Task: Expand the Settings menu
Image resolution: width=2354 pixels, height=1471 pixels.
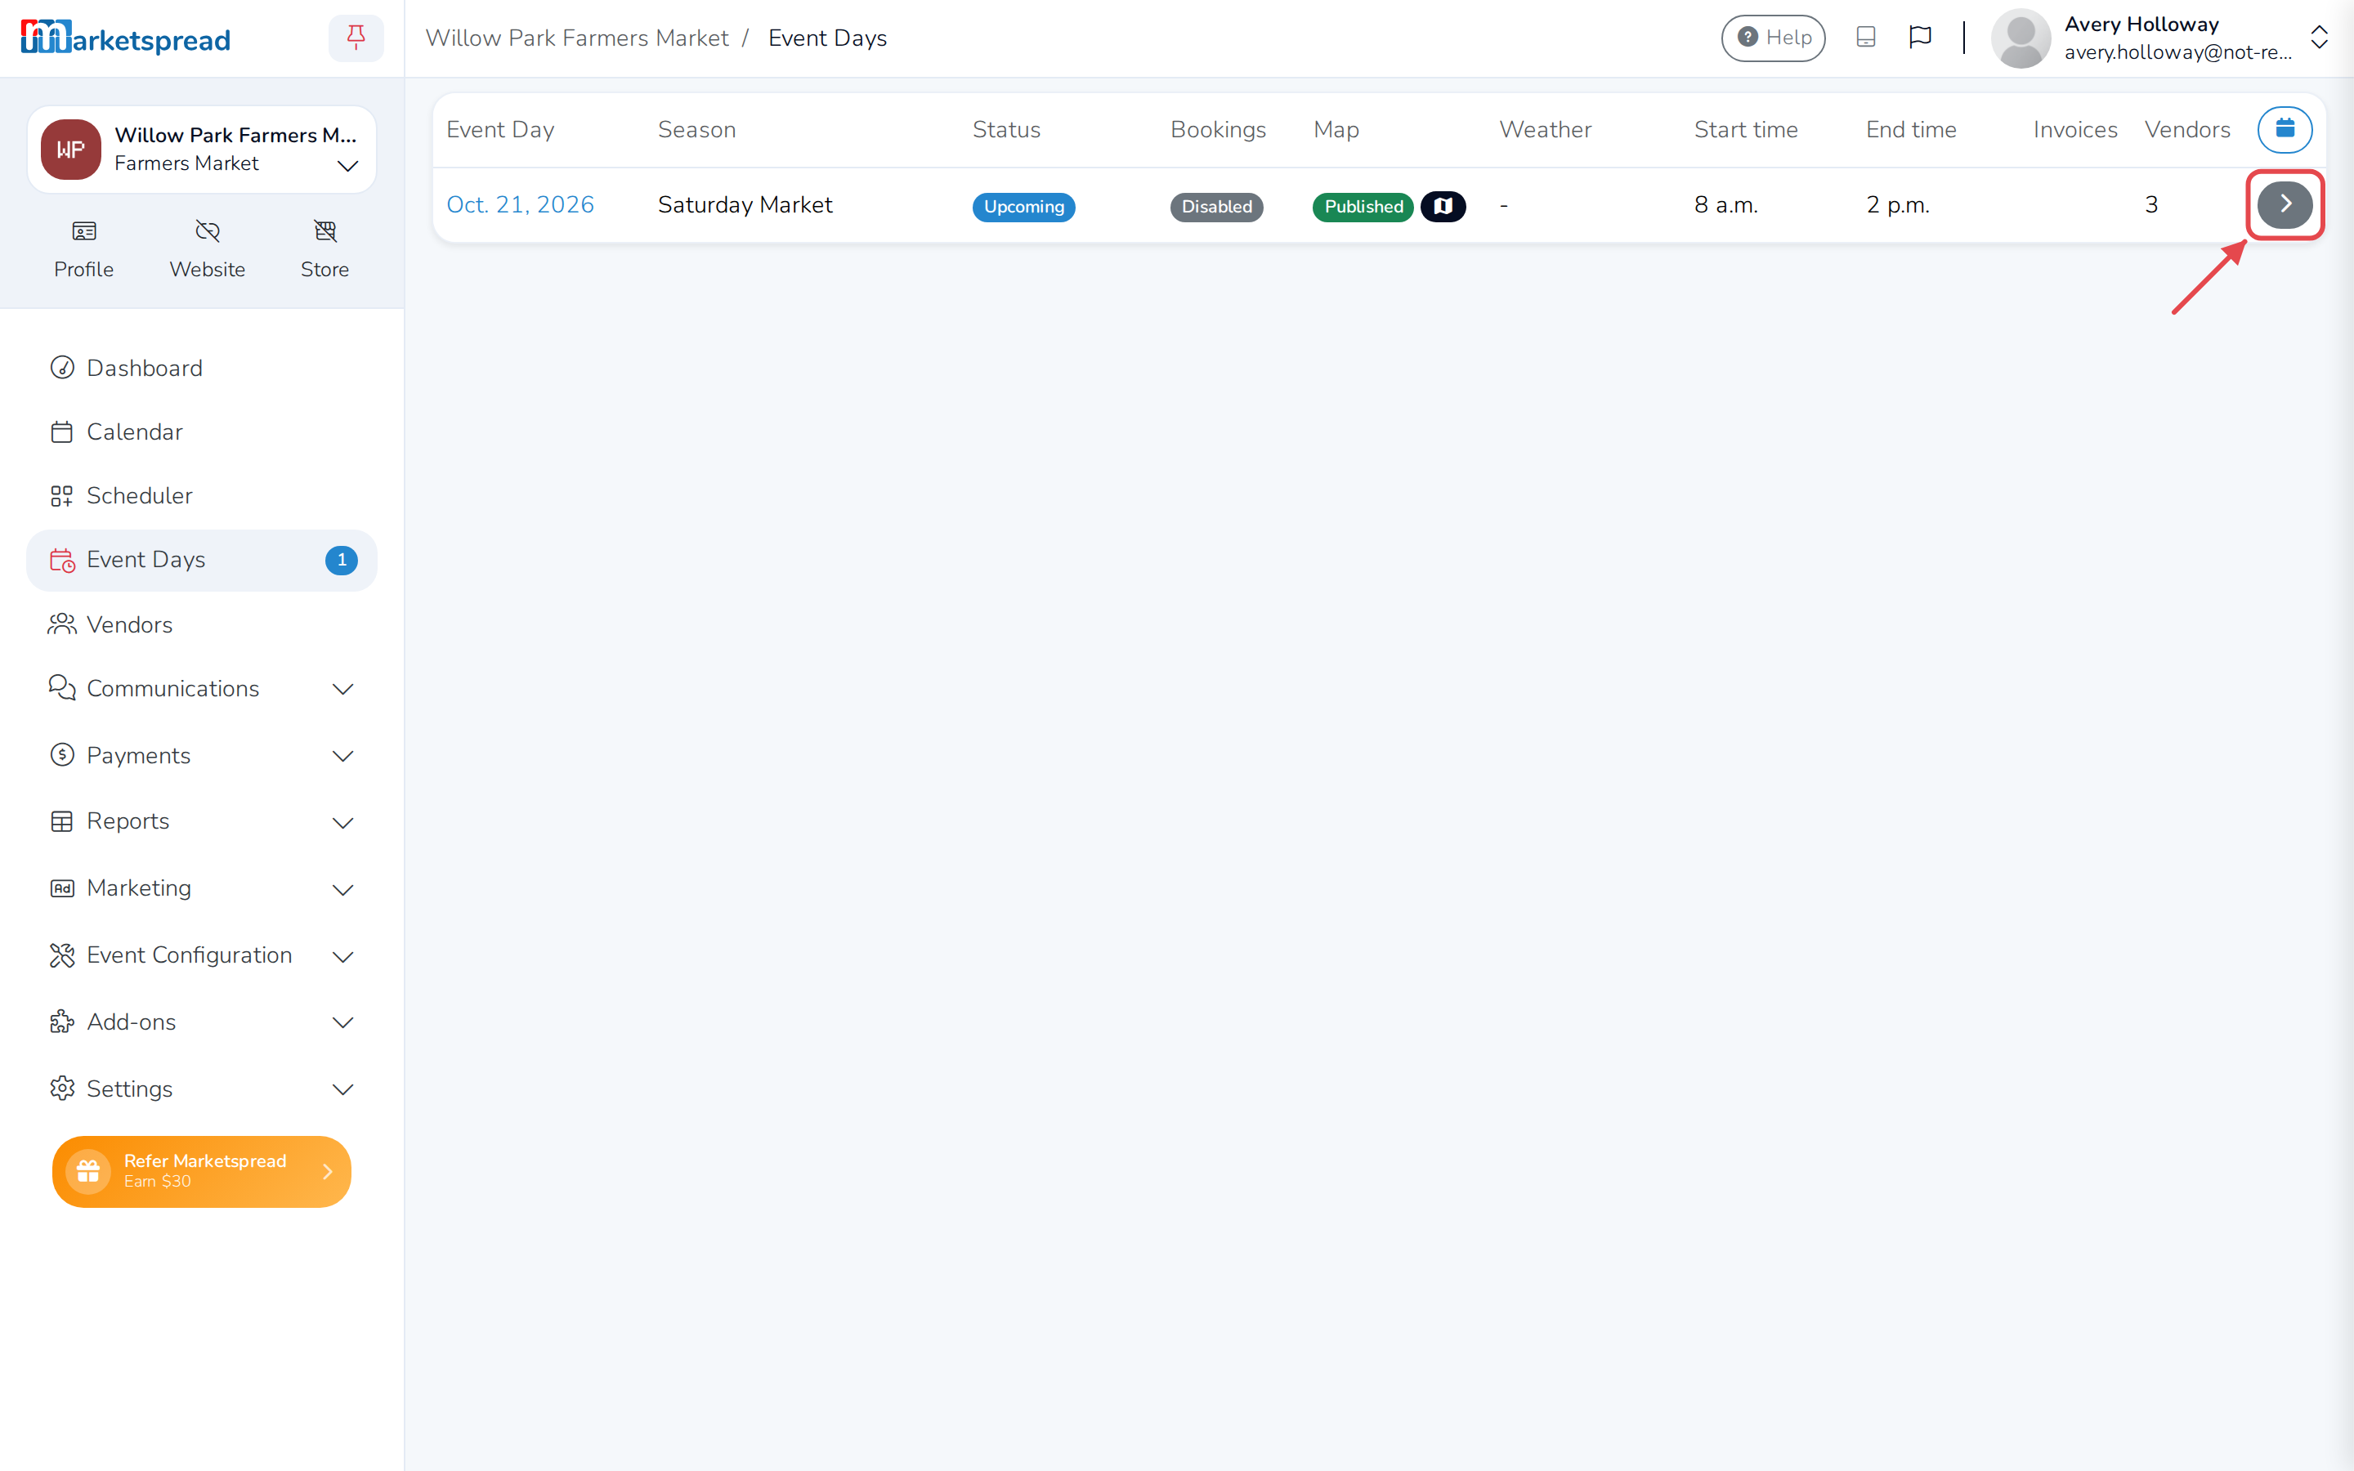Action: click(201, 1089)
